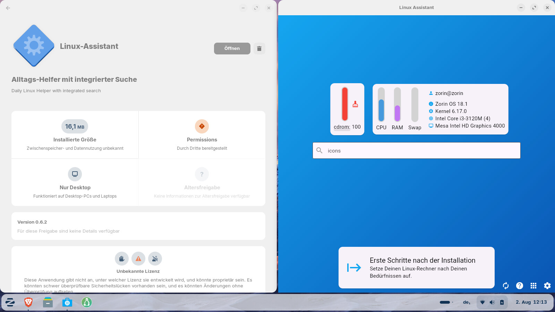Click the monitor icon beside Mesa Intel HD Graphics

[x=431, y=126]
